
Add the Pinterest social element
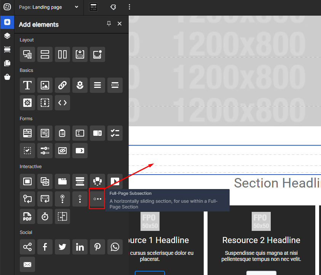tap(97, 247)
